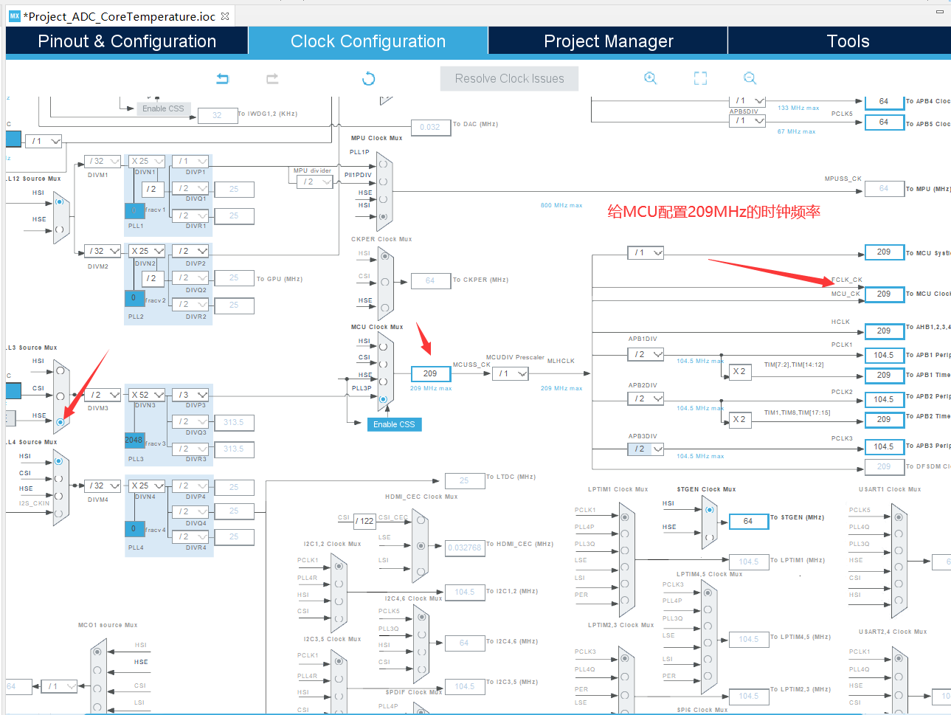Click the To APB1 Peripheral 104.5 value box
Screen dimensions: 951x715
coord(884,355)
